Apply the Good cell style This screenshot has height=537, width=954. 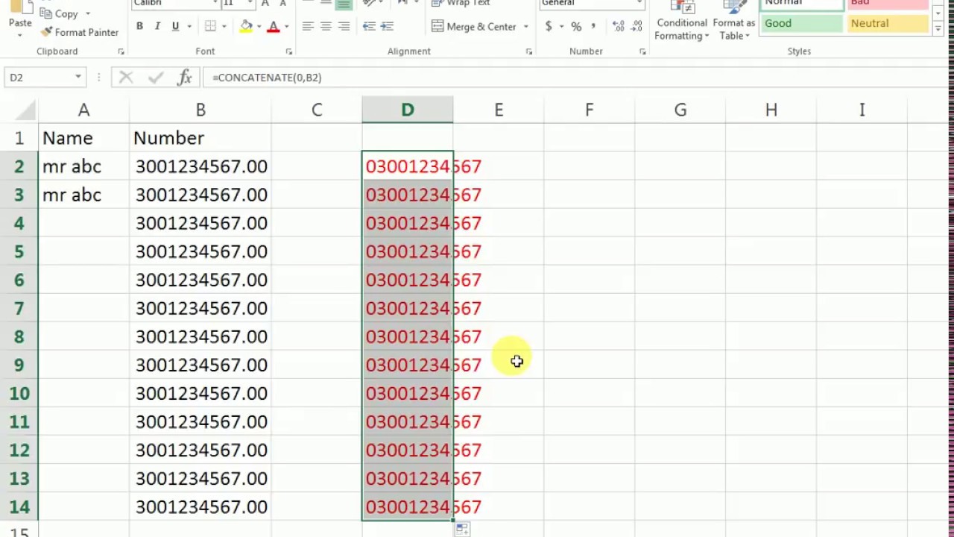pyautogui.click(x=802, y=23)
